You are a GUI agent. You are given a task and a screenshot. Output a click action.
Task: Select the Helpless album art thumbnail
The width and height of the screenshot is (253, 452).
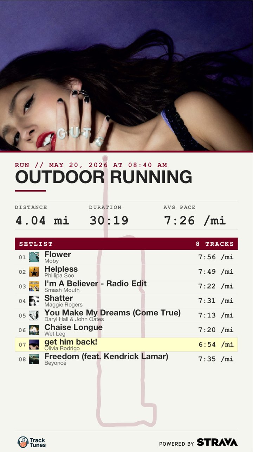tap(34, 272)
